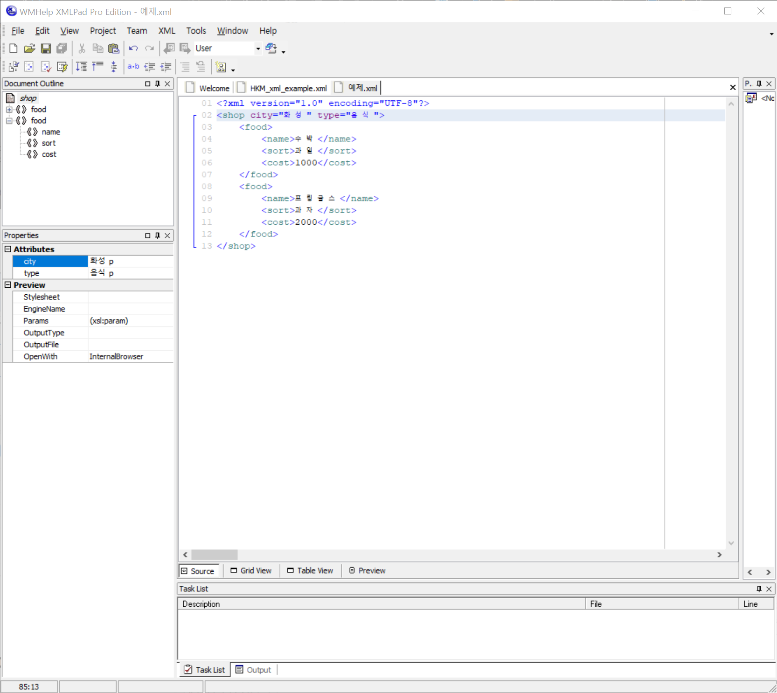Close the active editor tab with the X

[x=733, y=88]
